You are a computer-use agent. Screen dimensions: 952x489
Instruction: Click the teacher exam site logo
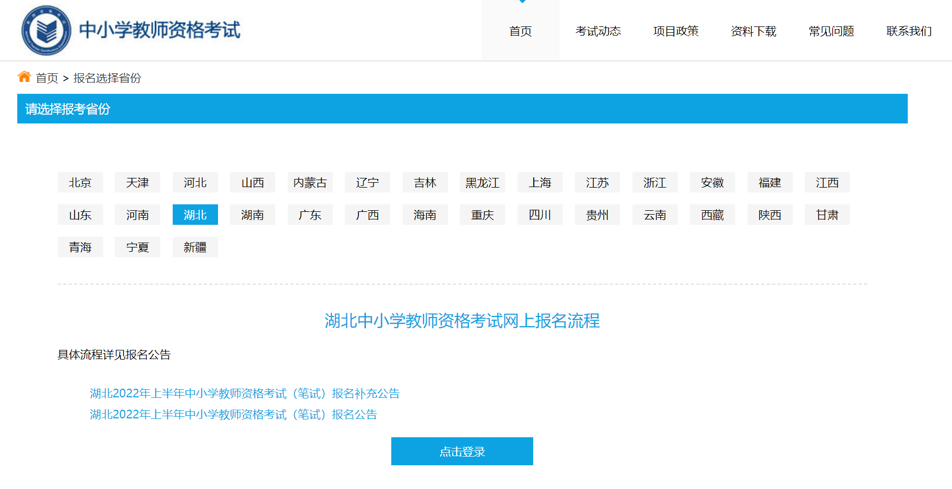pos(46,31)
